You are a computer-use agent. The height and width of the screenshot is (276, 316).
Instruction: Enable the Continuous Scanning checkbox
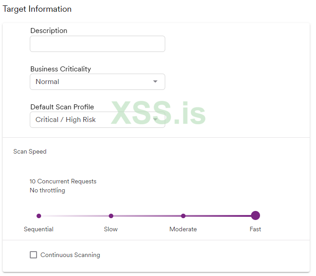coord(33,255)
